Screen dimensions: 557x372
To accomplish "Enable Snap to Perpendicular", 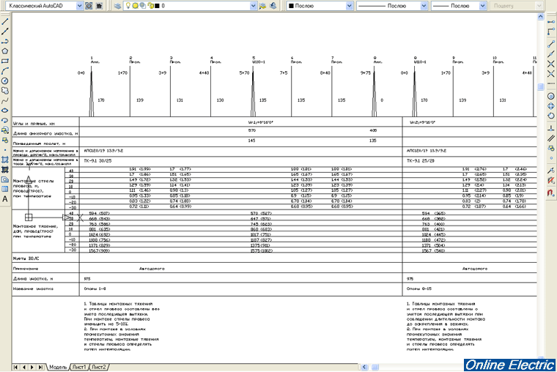I will coord(551,128).
